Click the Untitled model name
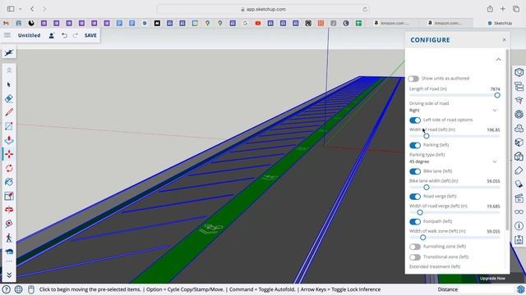The width and height of the screenshot is (526, 295). pyautogui.click(x=30, y=35)
